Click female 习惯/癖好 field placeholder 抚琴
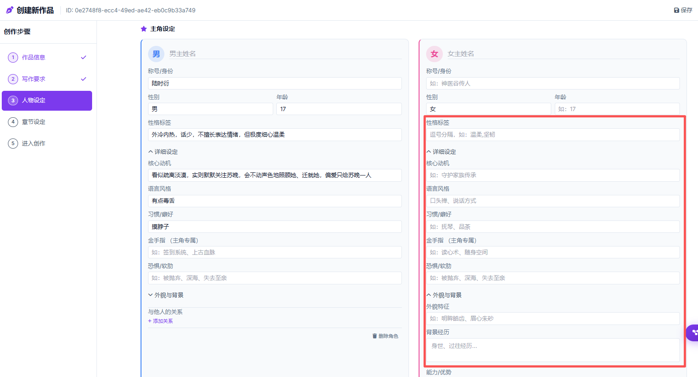698x377 pixels. pos(553,227)
